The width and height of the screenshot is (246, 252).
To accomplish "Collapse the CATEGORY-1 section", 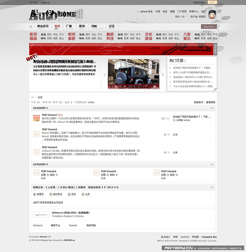I will [212, 108].
